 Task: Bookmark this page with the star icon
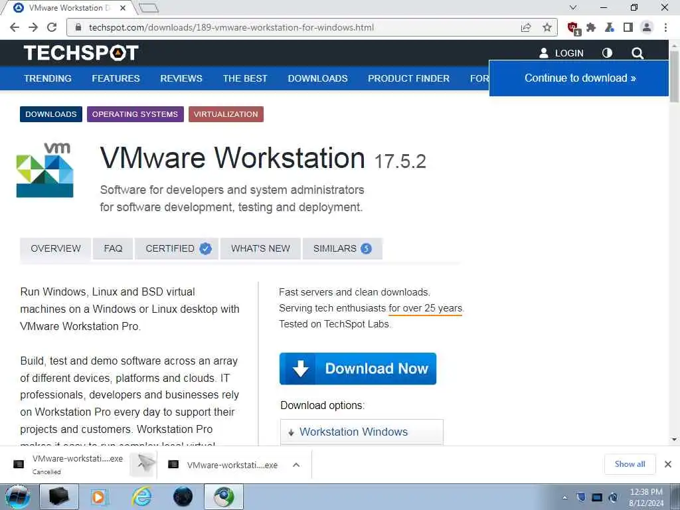547,27
